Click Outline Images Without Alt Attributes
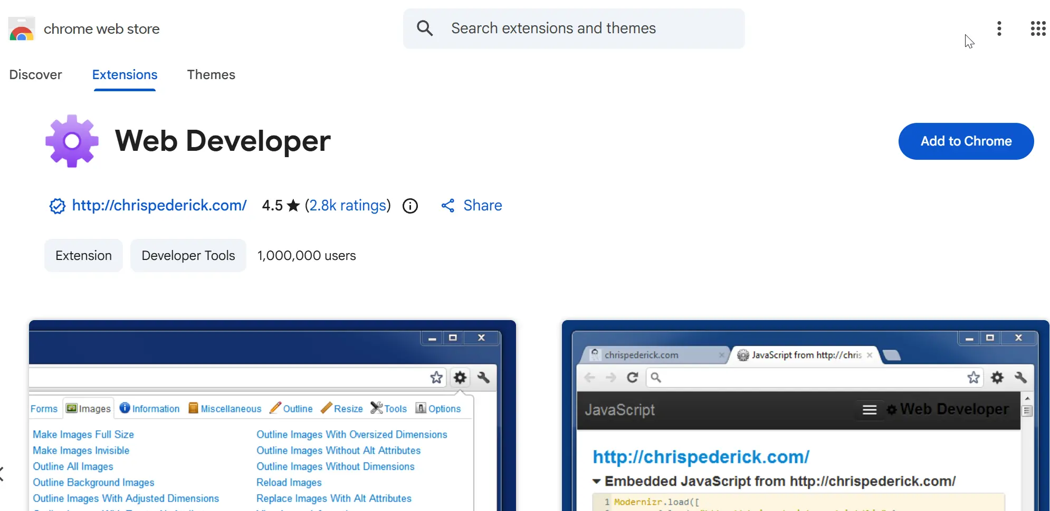Image resolution: width=1050 pixels, height=511 pixels. (338, 450)
